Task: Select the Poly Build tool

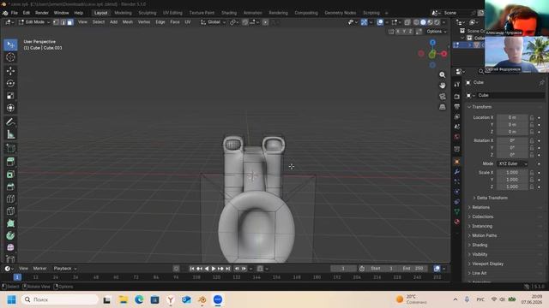Action: click(x=10, y=223)
